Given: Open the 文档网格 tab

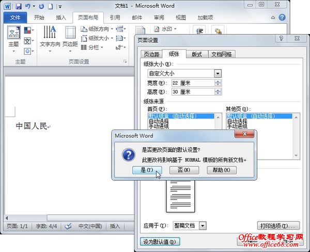Looking at the screenshot, I should (x=222, y=54).
